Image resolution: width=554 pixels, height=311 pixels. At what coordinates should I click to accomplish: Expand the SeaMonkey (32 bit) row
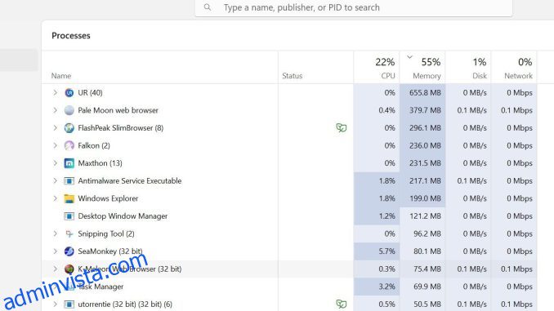[55, 251]
